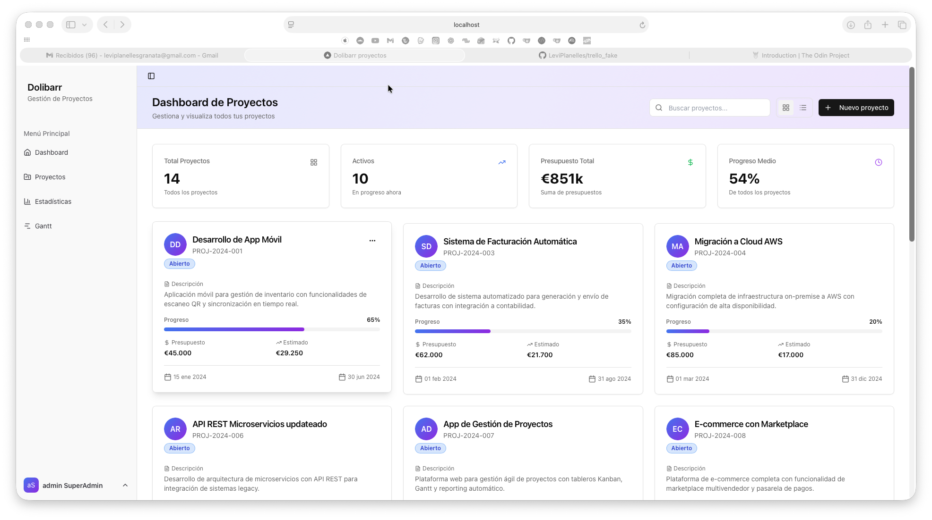Image resolution: width=932 pixels, height=520 pixels.
Task: Click the AR project avatar
Action: click(x=175, y=429)
